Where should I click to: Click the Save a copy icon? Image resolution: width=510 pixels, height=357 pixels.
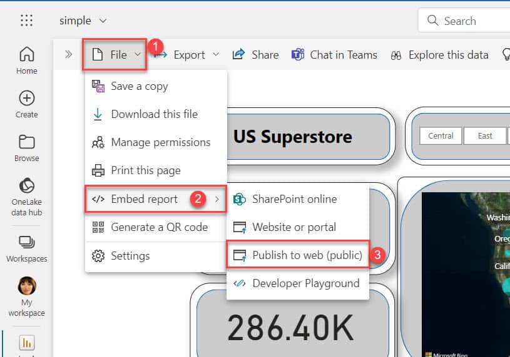tap(98, 86)
